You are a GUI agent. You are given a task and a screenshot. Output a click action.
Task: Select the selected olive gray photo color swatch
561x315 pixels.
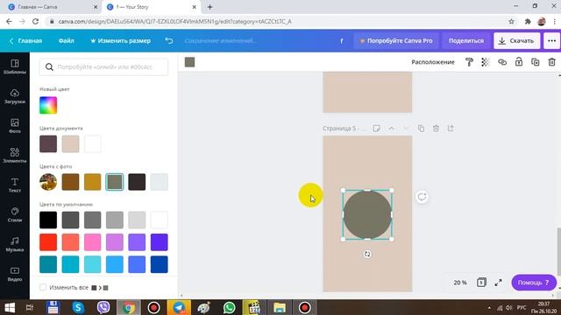(x=115, y=182)
